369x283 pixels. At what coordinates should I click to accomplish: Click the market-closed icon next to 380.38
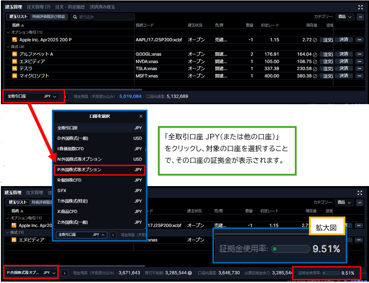click(x=315, y=76)
